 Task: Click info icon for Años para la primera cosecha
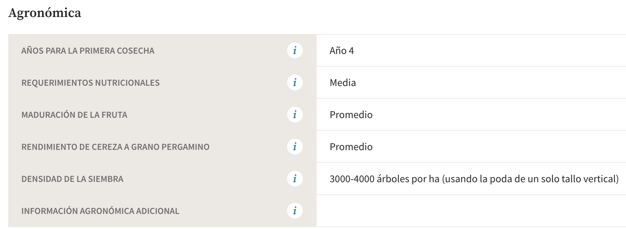tap(295, 51)
